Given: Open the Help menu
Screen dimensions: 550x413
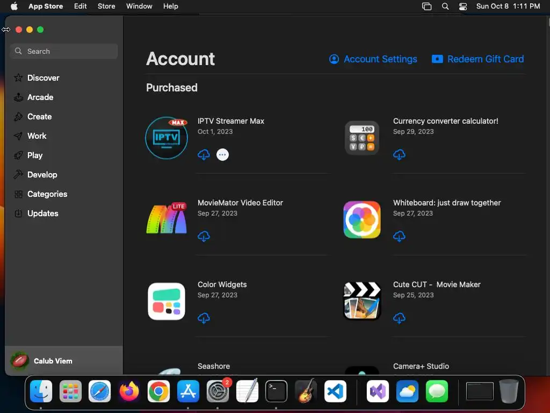Looking at the screenshot, I should (x=170, y=6).
